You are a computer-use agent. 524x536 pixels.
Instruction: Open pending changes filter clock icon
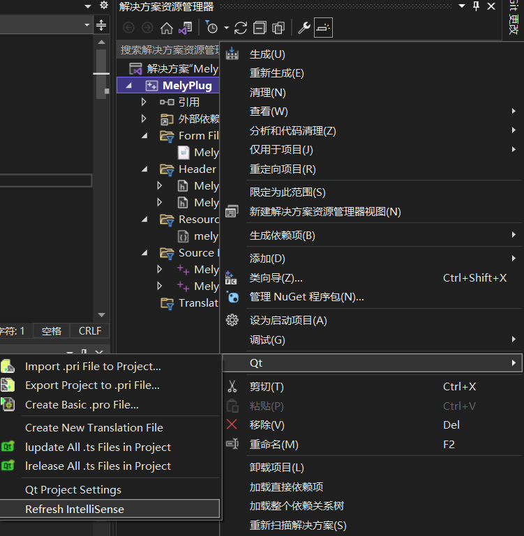click(211, 27)
